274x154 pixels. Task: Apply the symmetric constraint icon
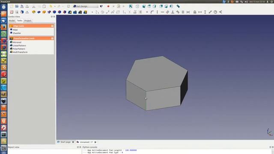[188, 12]
